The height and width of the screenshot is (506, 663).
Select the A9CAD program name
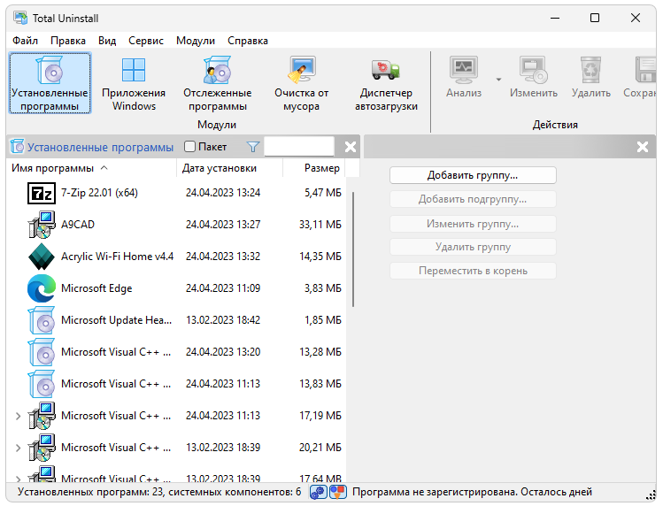78,225
